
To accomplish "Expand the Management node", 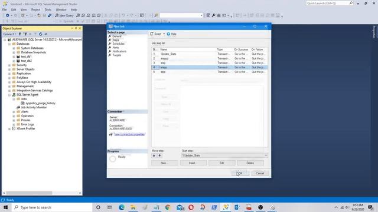I will pyautogui.click(x=9, y=87).
